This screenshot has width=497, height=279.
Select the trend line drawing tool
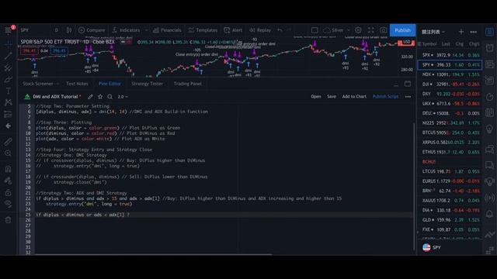[x=8, y=56]
